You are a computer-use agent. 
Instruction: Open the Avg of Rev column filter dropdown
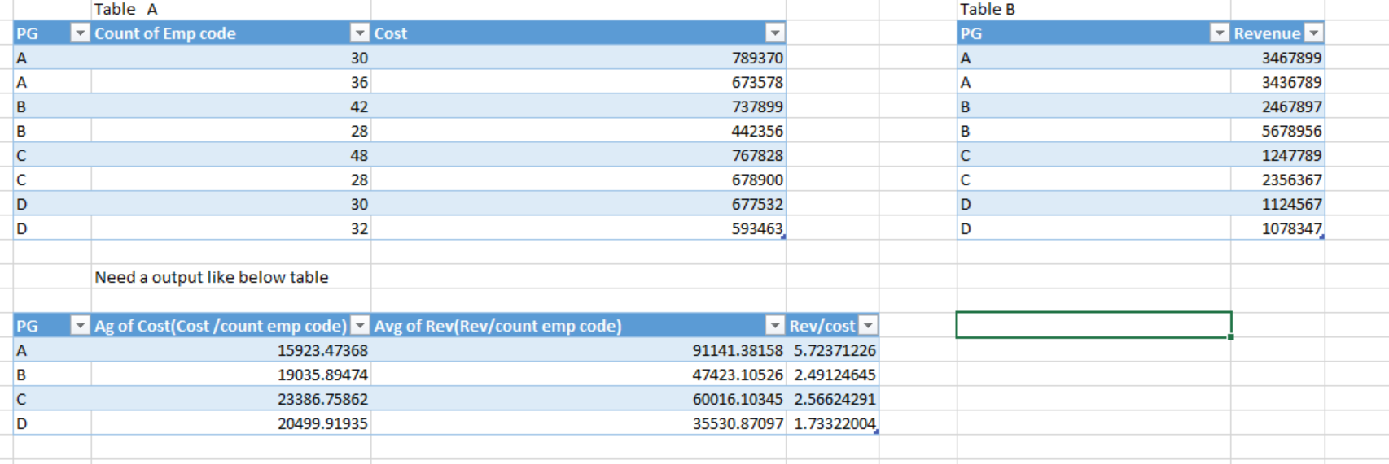[775, 326]
